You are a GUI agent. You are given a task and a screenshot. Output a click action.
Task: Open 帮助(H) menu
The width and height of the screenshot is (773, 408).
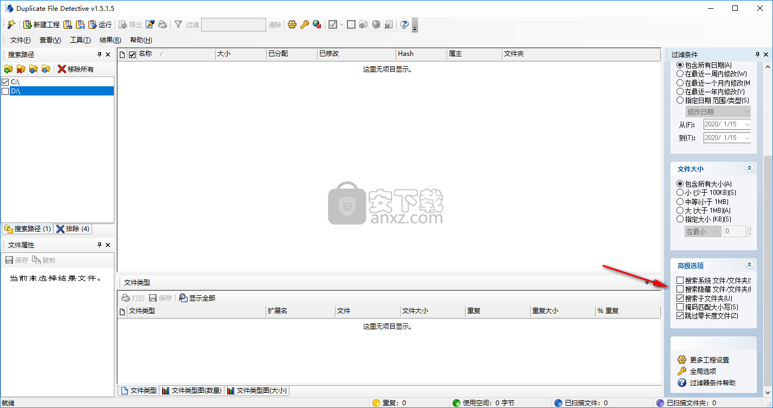141,40
